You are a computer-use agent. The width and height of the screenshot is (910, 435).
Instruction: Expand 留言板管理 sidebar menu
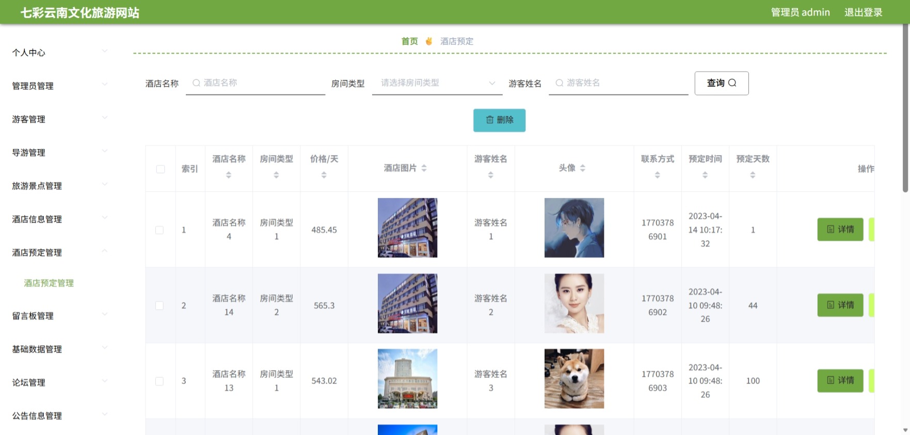click(60, 316)
